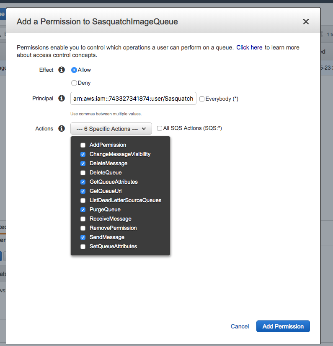The height and width of the screenshot is (346, 333).
Task: Uncheck the DeleteMessage action
Action: (x=83, y=164)
